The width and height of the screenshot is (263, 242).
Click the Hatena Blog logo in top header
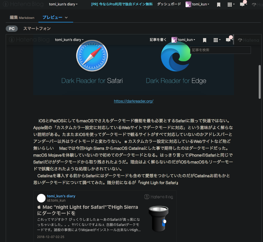(23, 4)
